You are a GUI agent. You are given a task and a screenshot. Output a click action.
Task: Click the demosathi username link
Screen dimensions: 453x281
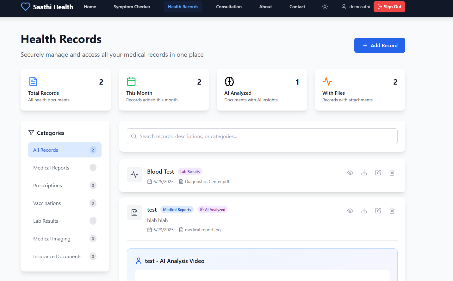(x=359, y=7)
